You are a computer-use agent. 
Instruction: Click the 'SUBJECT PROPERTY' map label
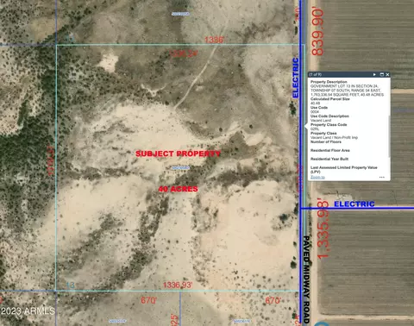pos(178,154)
